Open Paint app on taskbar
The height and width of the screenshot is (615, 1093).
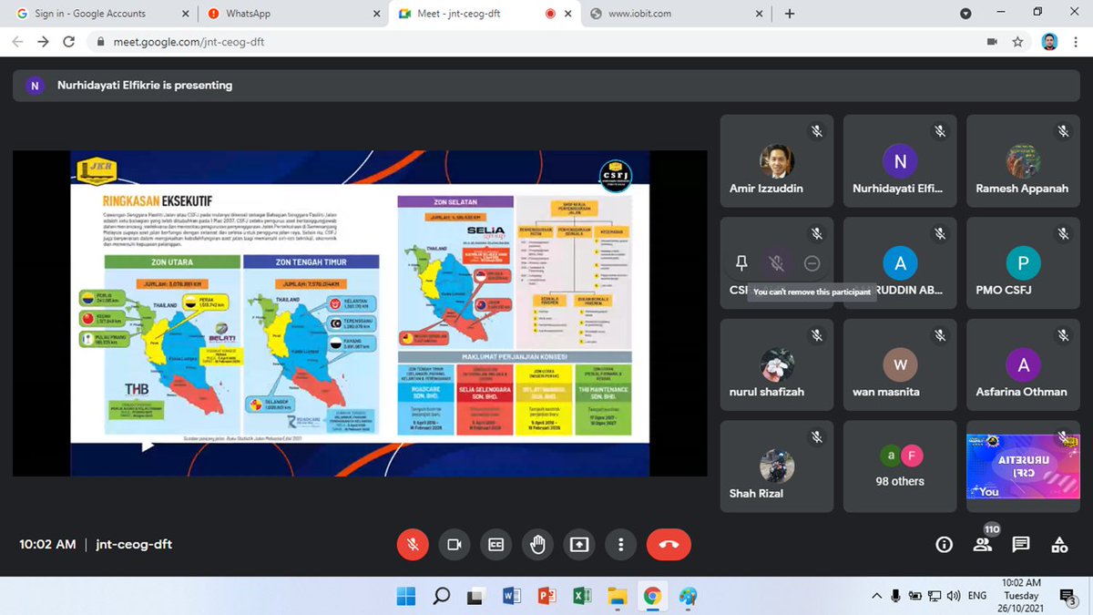[x=688, y=596]
